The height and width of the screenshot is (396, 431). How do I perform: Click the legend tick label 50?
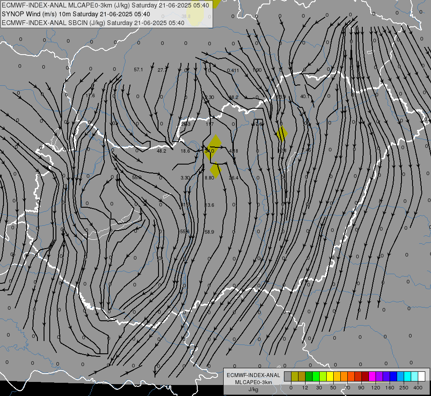333,388
